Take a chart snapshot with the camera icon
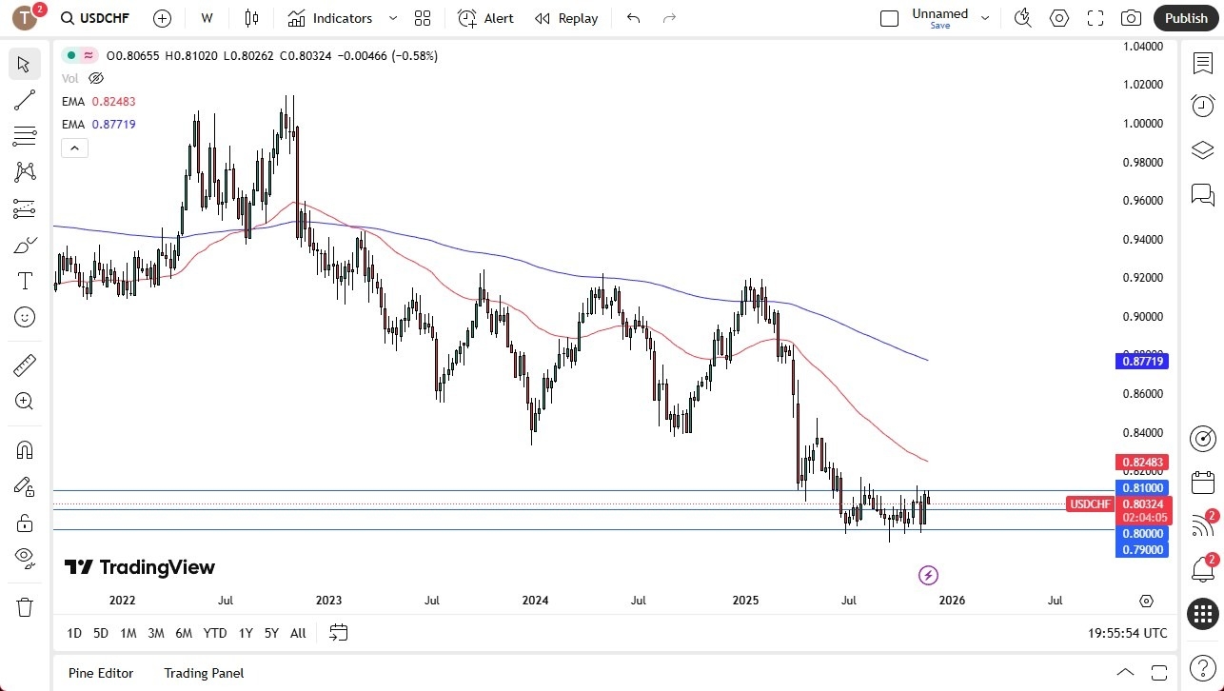The height and width of the screenshot is (691, 1224). (1131, 17)
